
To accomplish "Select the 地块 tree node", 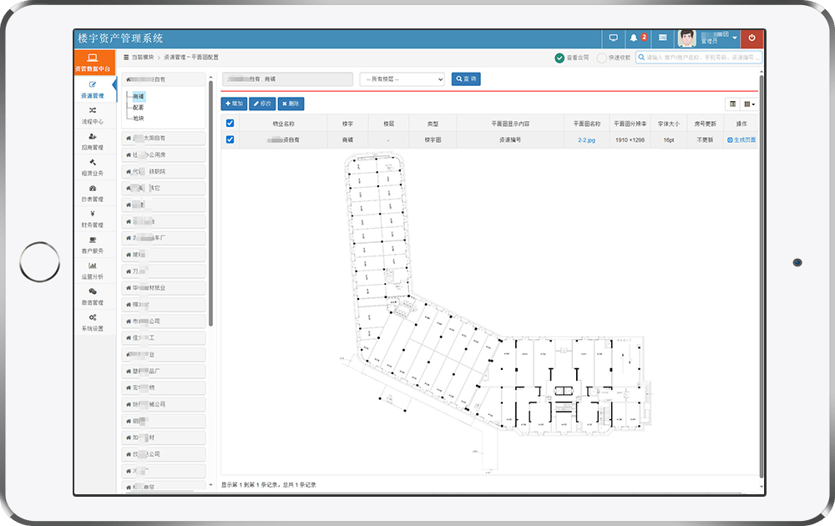I will coord(139,119).
